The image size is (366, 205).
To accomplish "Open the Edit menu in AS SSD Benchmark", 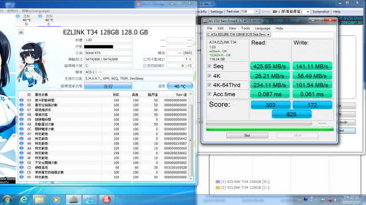I will click(220, 28).
